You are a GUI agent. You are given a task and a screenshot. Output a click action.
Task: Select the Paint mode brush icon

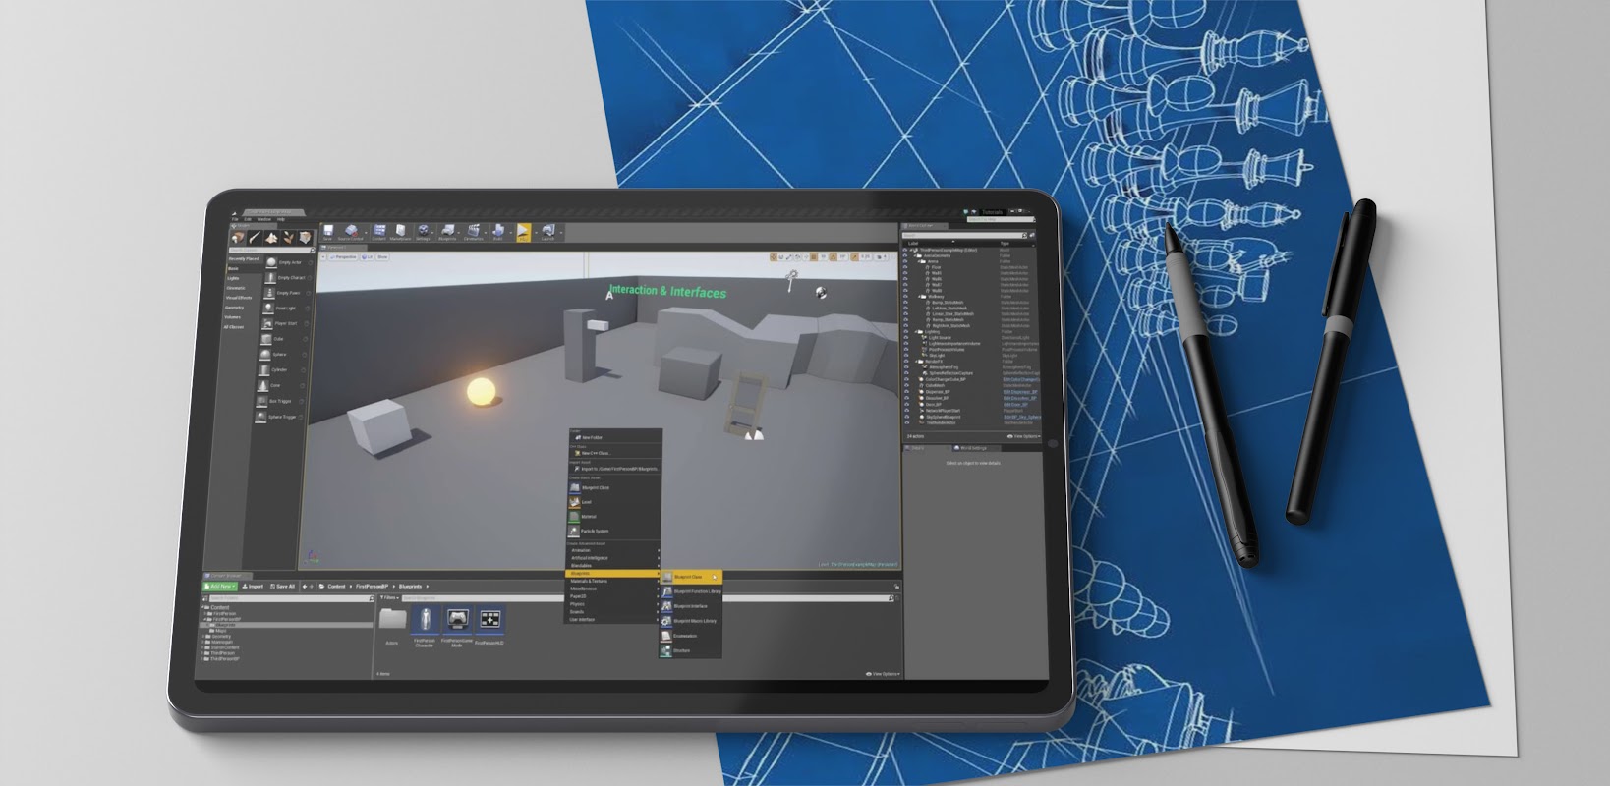click(255, 238)
